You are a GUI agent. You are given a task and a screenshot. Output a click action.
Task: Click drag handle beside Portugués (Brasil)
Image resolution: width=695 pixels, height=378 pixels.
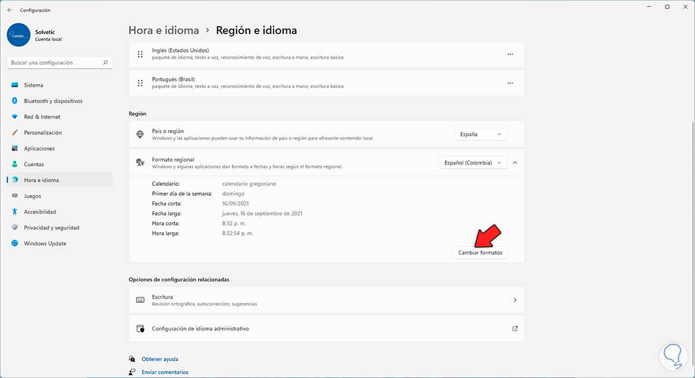[140, 83]
